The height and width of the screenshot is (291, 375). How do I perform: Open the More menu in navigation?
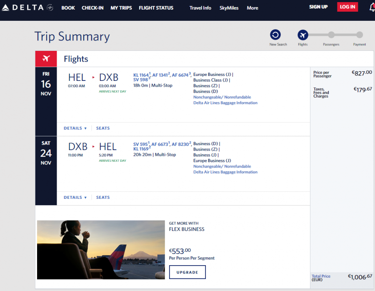pyautogui.click(x=252, y=8)
